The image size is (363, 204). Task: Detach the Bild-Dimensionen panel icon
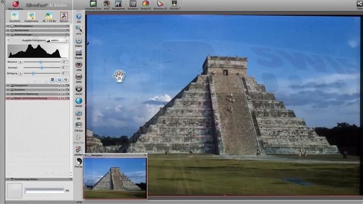click(x=67, y=26)
